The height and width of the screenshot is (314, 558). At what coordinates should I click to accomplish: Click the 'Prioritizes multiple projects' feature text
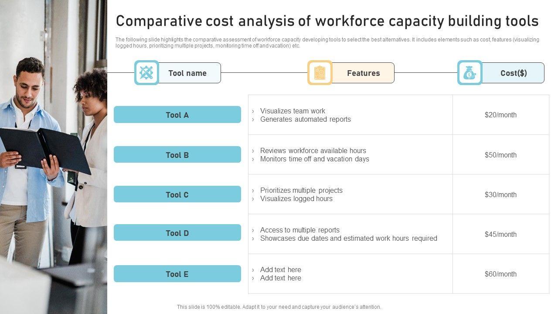tap(301, 190)
